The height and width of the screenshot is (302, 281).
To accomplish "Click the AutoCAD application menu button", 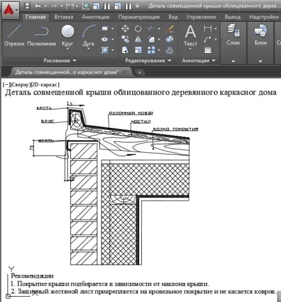I will click(x=11, y=10).
